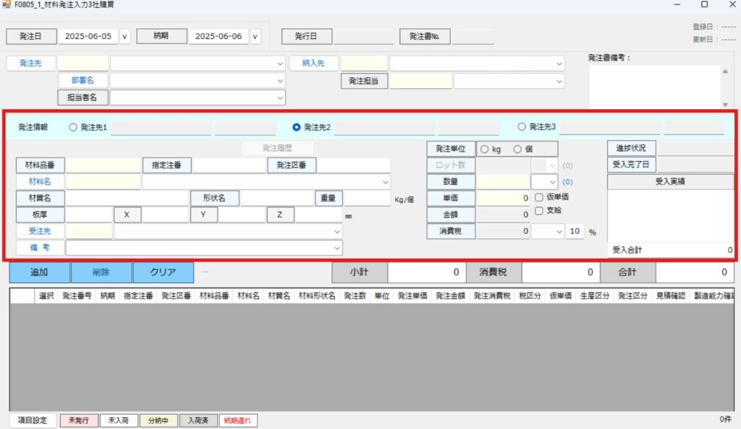Click the 材料品番 input field
The width and height of the screenshot is (741, 429).
coord(103,165)
